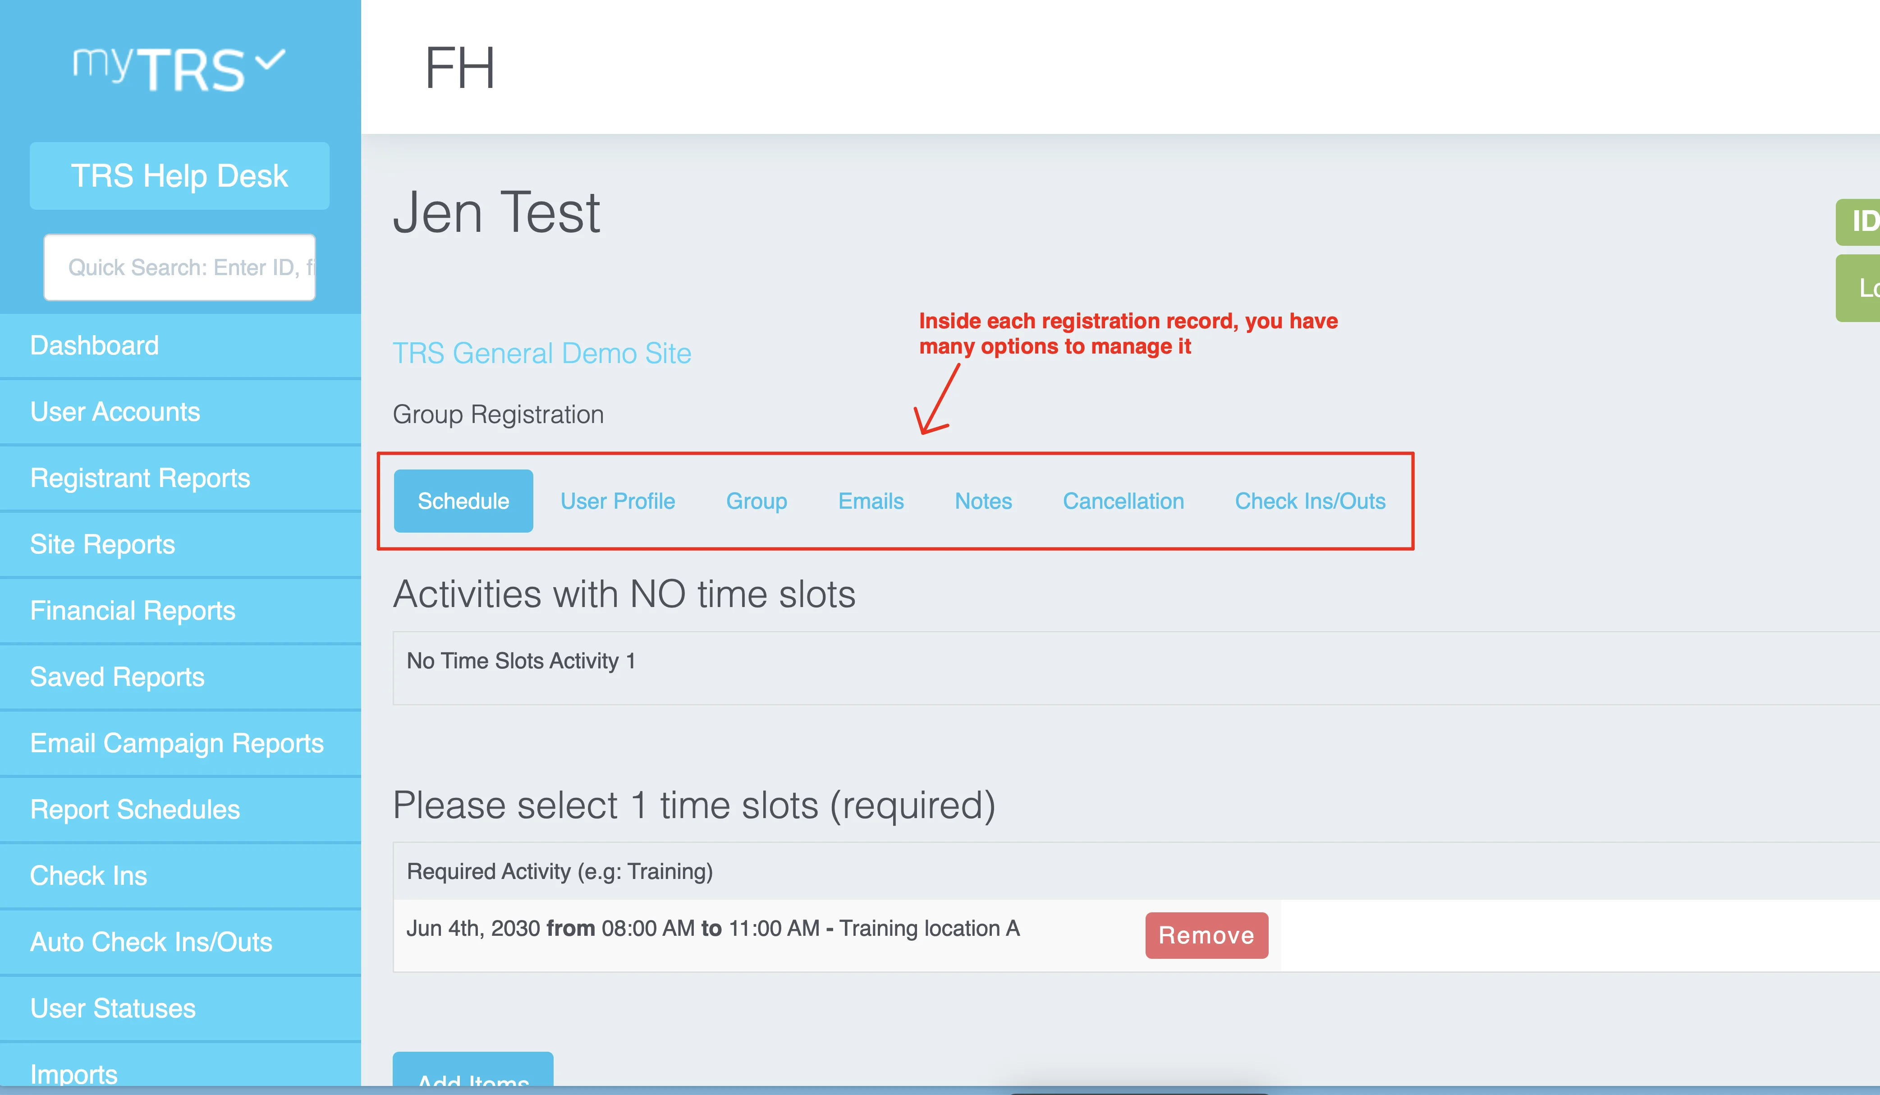The width and height of the screenshot is (1880, 1095).
Task: Click the myTRS logo
Action: tap(179, 69)
